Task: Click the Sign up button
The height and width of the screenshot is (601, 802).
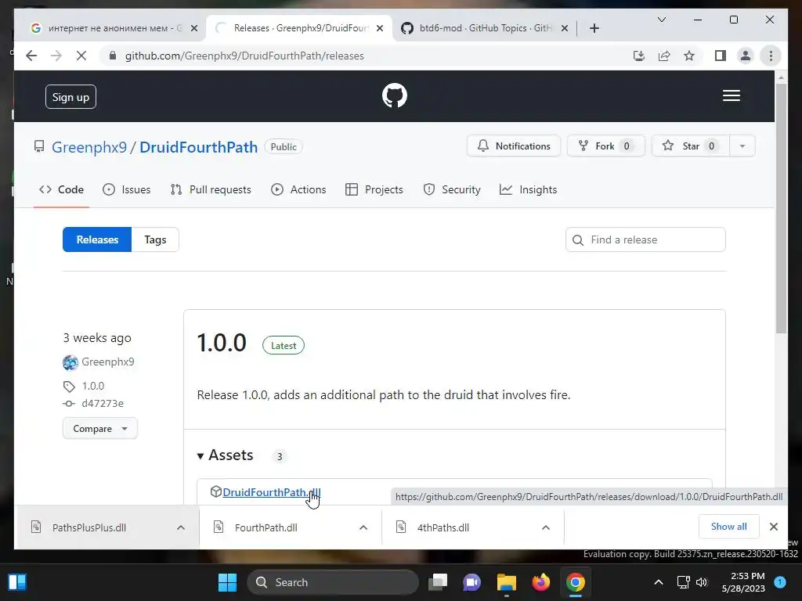Action: (x=70, y=96)
